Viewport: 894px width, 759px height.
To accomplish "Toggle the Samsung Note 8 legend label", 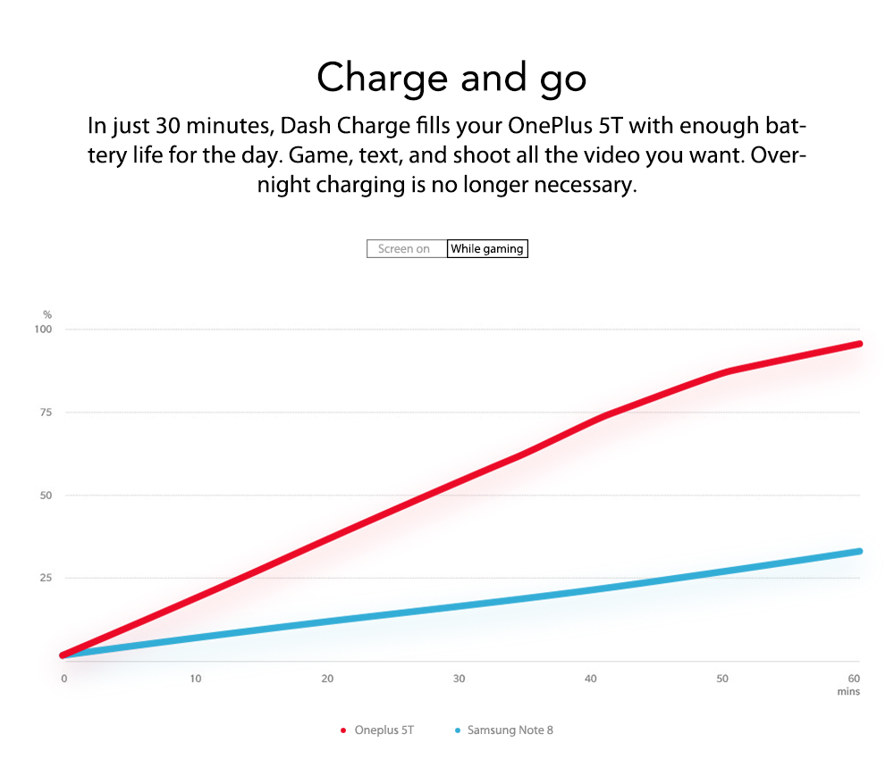I will pos(510,730).
